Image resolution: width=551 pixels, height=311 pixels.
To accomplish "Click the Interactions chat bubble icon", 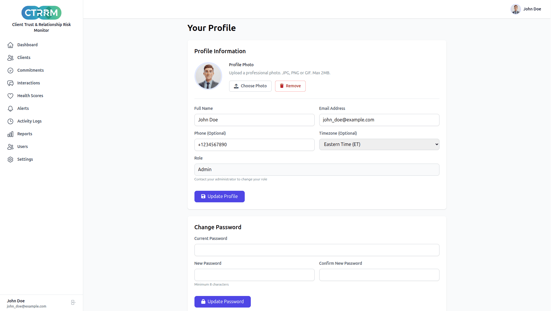I will tap(10, 83).
